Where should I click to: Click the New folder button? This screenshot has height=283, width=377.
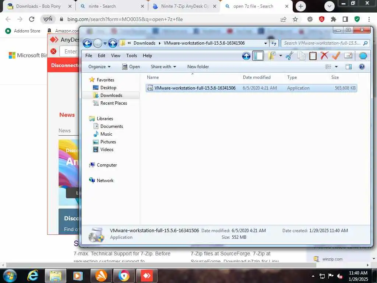[x=198, y=67]
